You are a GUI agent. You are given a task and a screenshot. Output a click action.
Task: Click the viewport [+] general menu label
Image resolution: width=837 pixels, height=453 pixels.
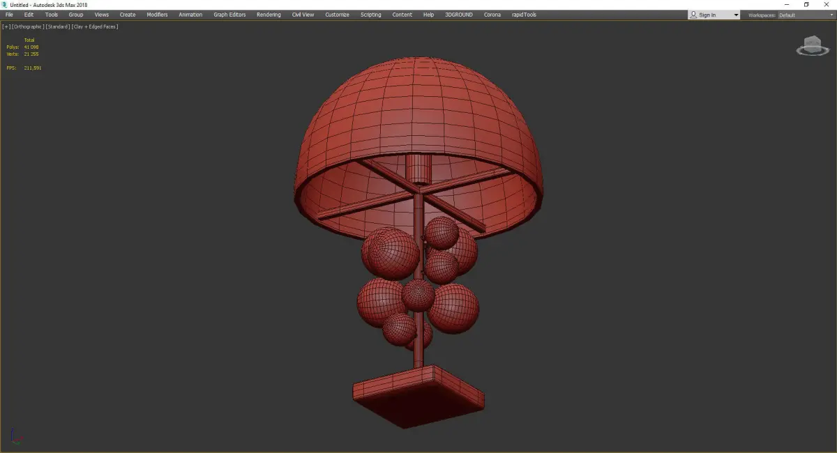6,26
